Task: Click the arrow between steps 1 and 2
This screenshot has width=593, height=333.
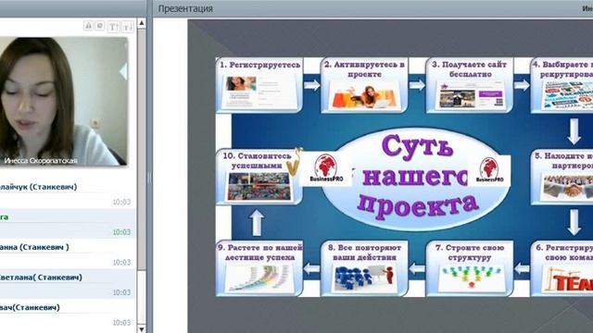Action: (312, 85)
